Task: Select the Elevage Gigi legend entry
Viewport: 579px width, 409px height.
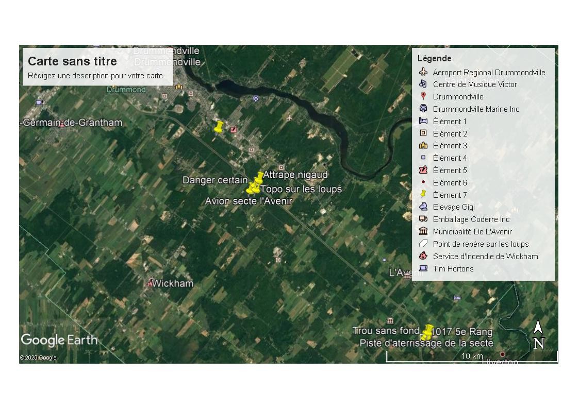Action: pyautogui.click(x=454, y=207)
